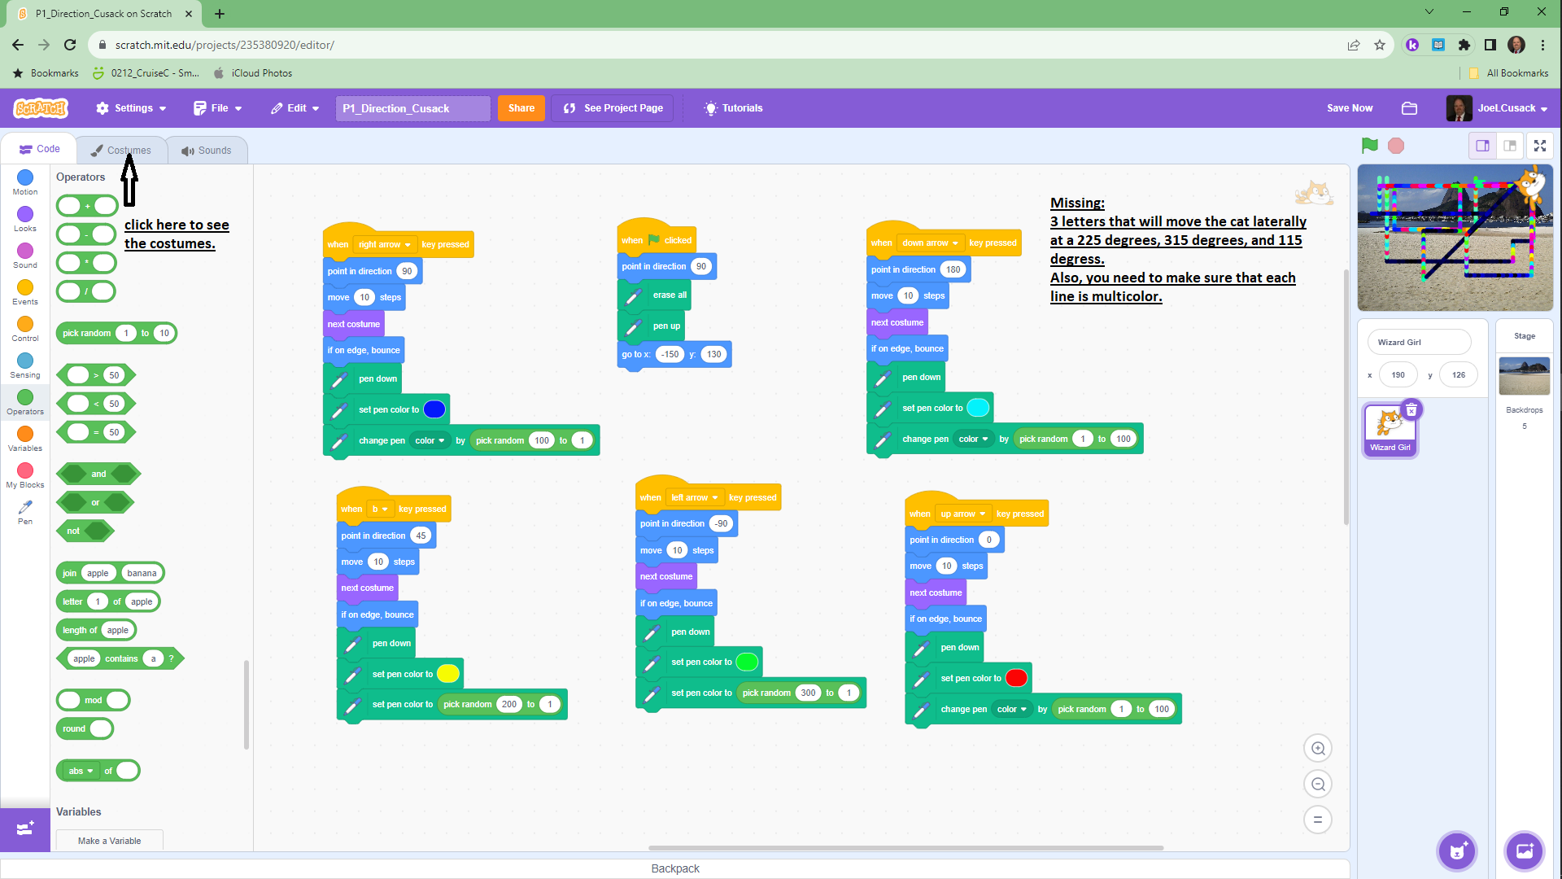Open the right arrow key dropdown
1562x879 pixels.
(x=385, y=245)
